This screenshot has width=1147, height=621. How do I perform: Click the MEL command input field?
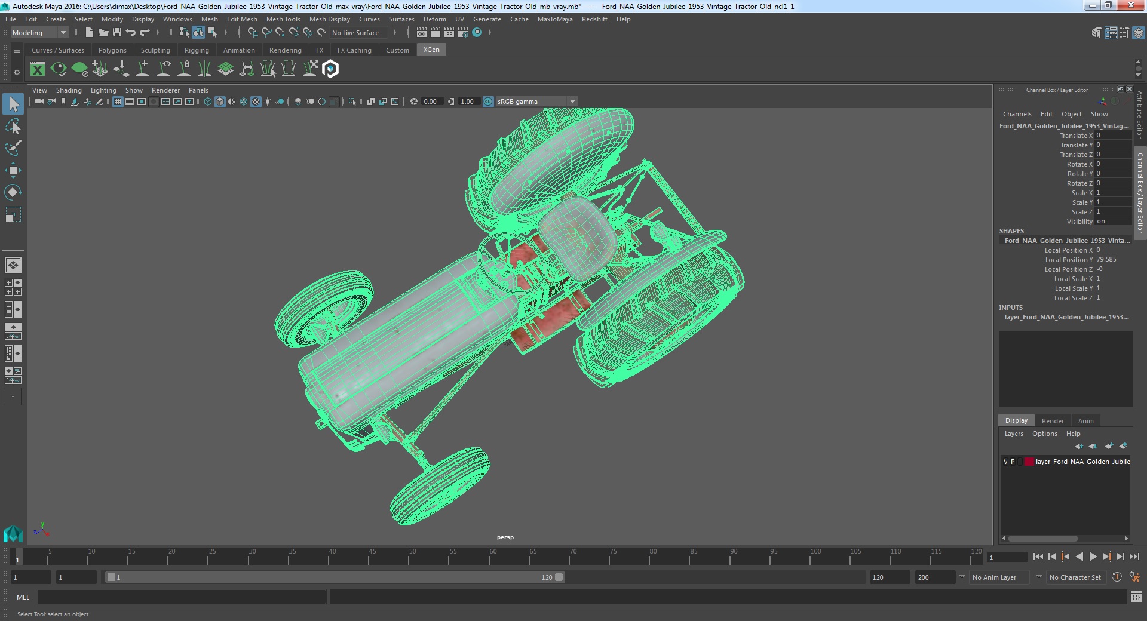pyautogui.click(x=182, y=597)
